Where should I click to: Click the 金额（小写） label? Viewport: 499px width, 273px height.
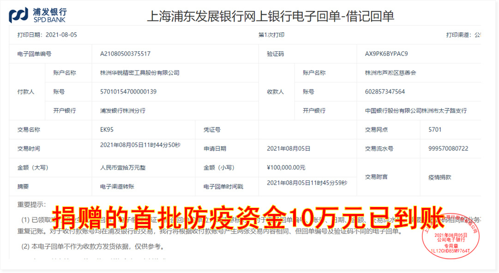click(x=219, y=167)
